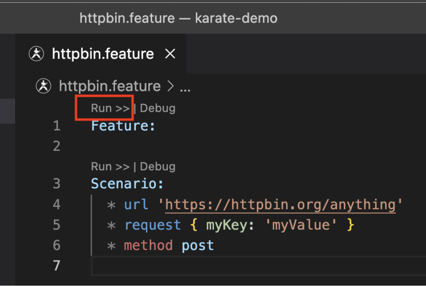This screenshot has width=426, height=286.
Task: Close the httpbin.feature tab
Action: [x=170, y=54]
